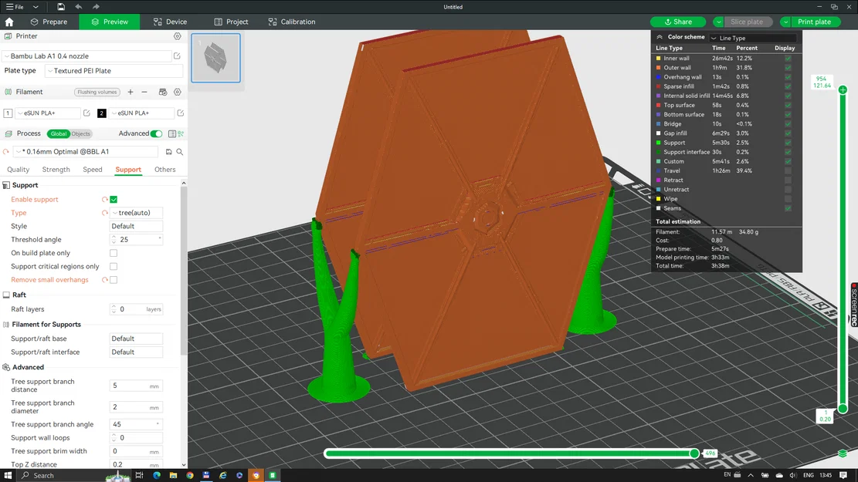Viewport: 858px width, 482px height.
Task: Open the Plate type dropdown
Action: point(114,71)
